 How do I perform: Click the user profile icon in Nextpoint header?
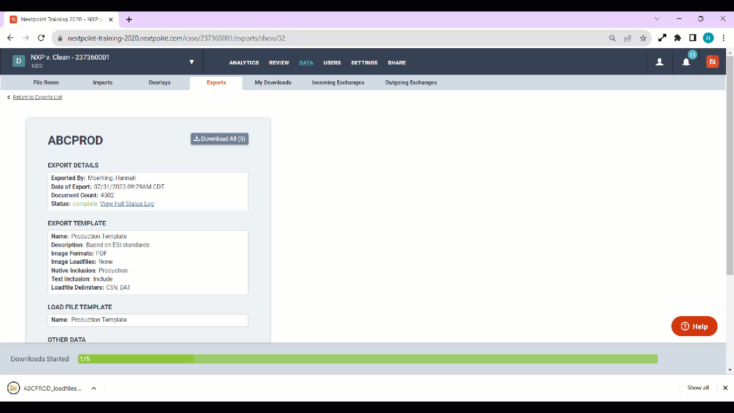coord(659,62)
